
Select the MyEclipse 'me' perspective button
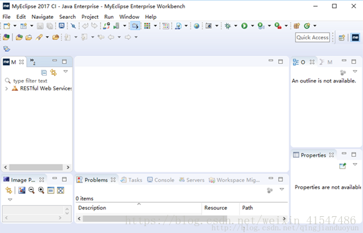(x=356, y=37)
